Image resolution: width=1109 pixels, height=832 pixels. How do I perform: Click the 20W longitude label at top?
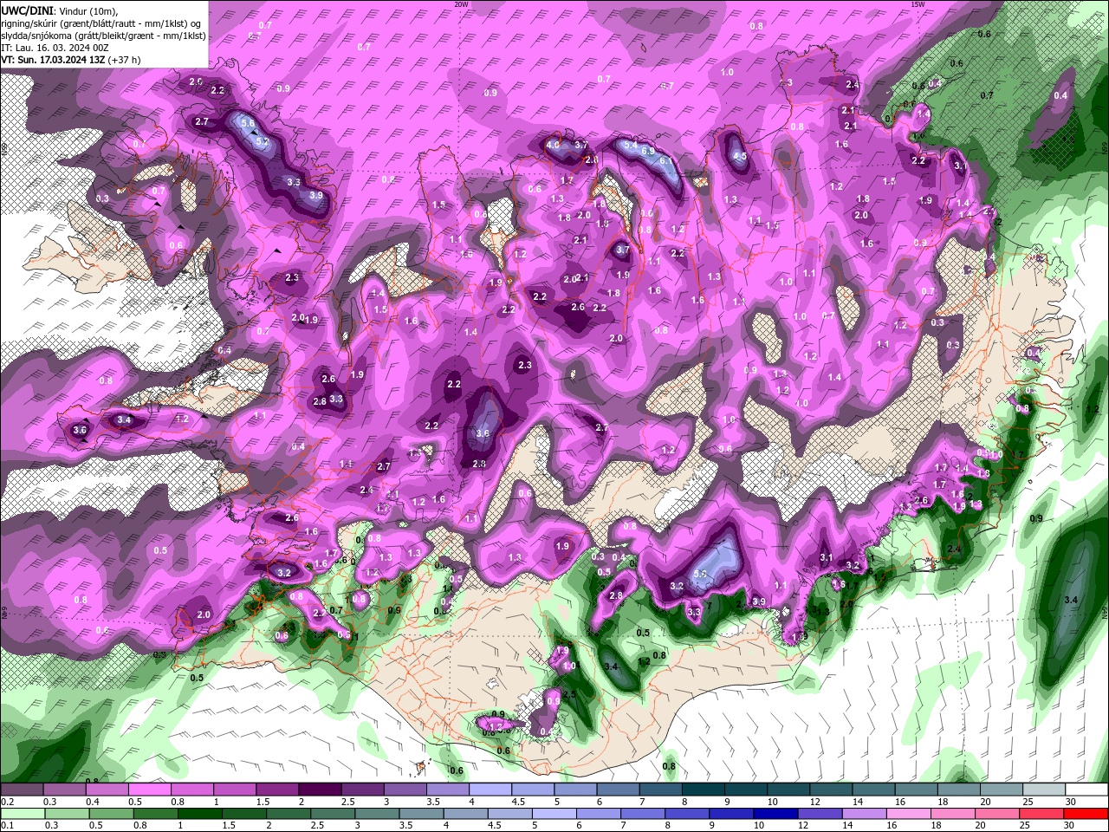(461, 4)
